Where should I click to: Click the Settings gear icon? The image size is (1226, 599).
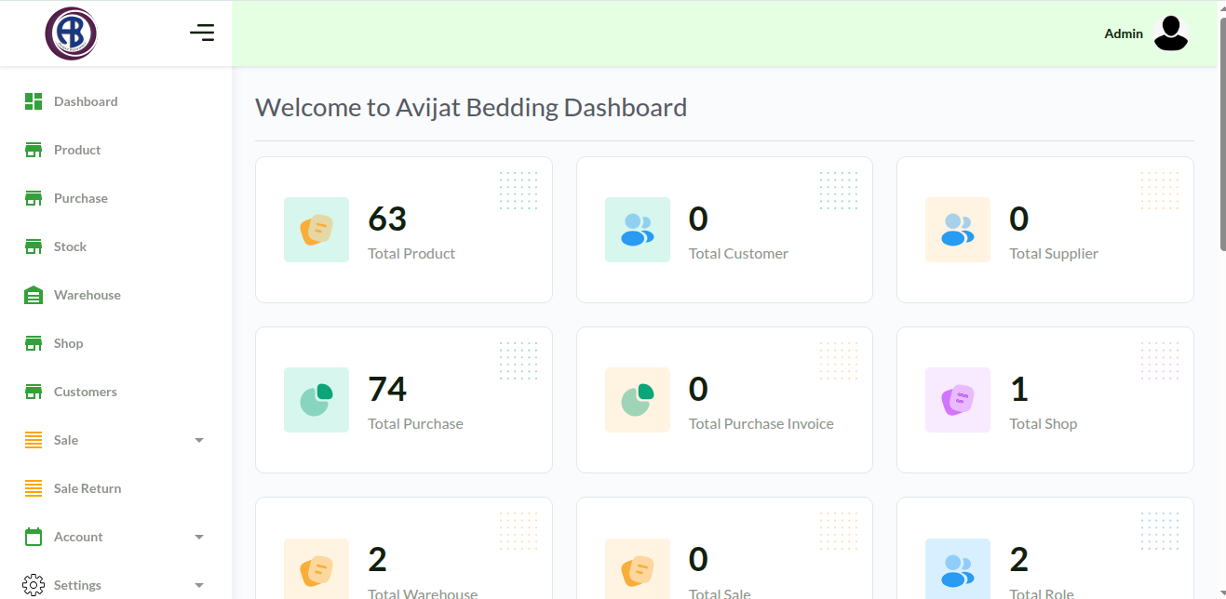point(34,585)
